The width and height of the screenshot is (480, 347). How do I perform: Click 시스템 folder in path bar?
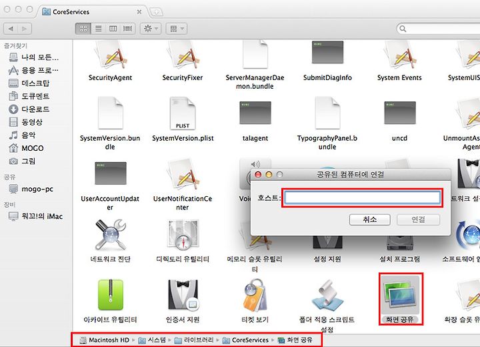tap(152, 340)
